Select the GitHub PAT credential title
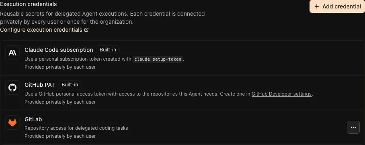Viewport: 365px width, 145px height. [x=39, y=85]
